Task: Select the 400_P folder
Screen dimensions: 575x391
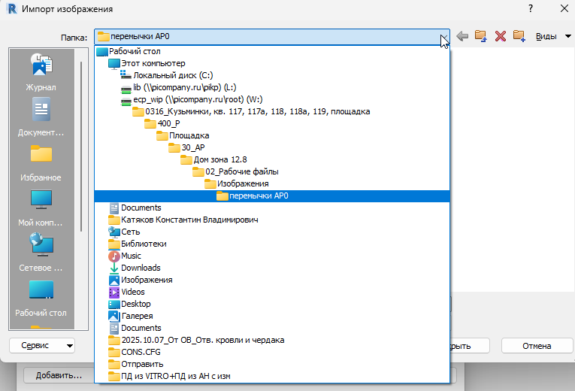Action: pos(272,123)
